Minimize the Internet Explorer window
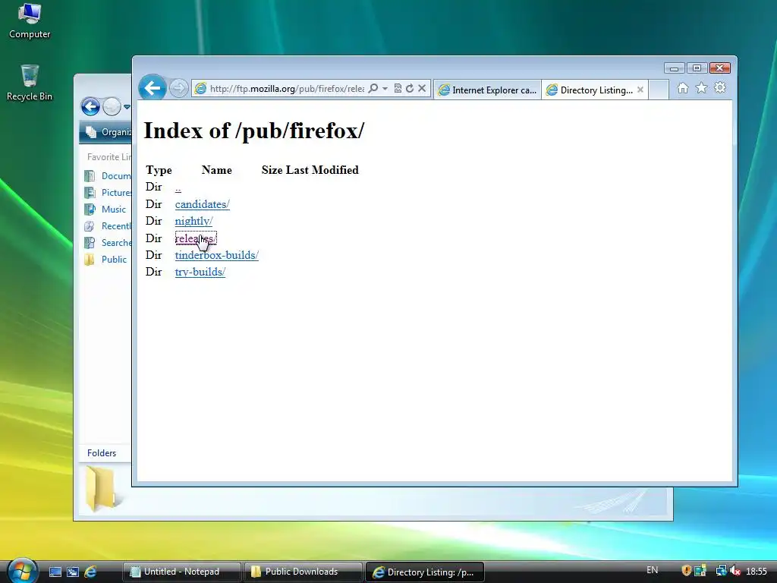Image resolution: width=777 pixels, height=583 pixels. (x=674, y=68)
